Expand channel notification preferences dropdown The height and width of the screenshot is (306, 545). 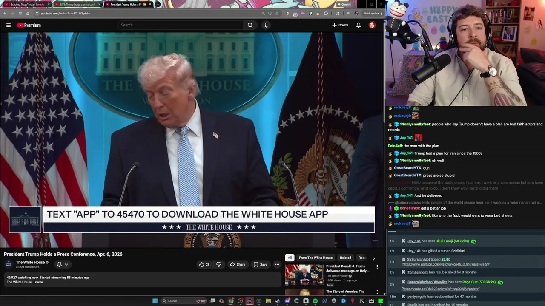66,264
